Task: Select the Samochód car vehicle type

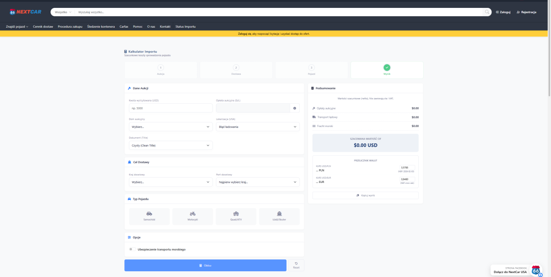Action: tap(150, 216)
